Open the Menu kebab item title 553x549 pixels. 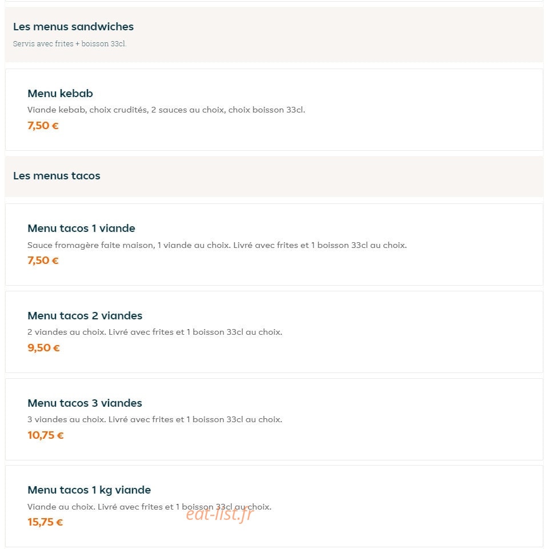(x=61, y=94)
